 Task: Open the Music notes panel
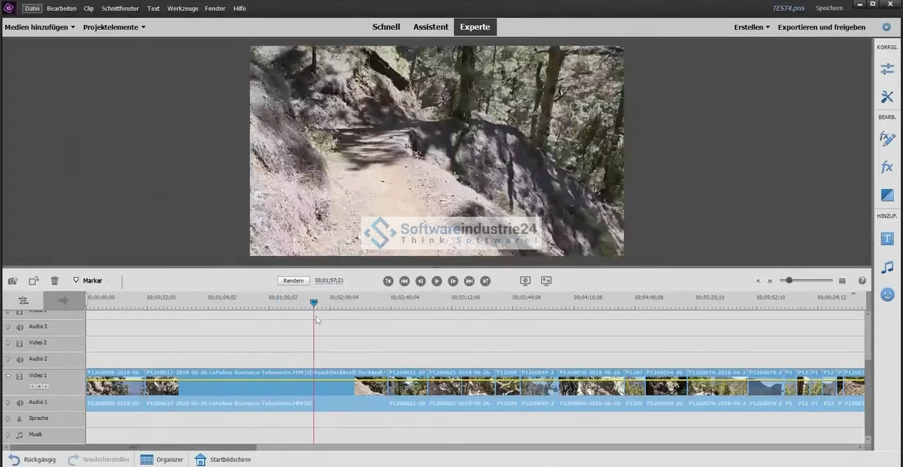(x=887, y=267)
